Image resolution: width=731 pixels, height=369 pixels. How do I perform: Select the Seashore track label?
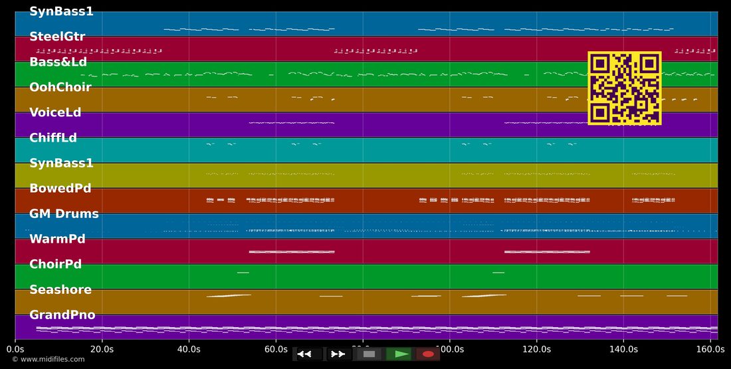[60, 290]
